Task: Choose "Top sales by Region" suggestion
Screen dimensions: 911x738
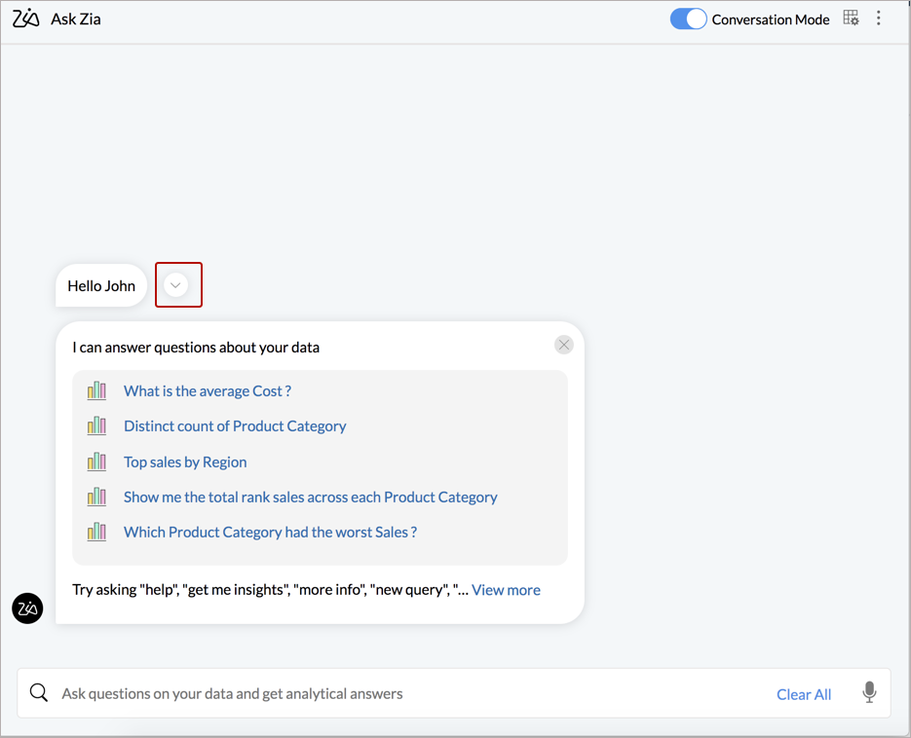Action: point(185,461)
